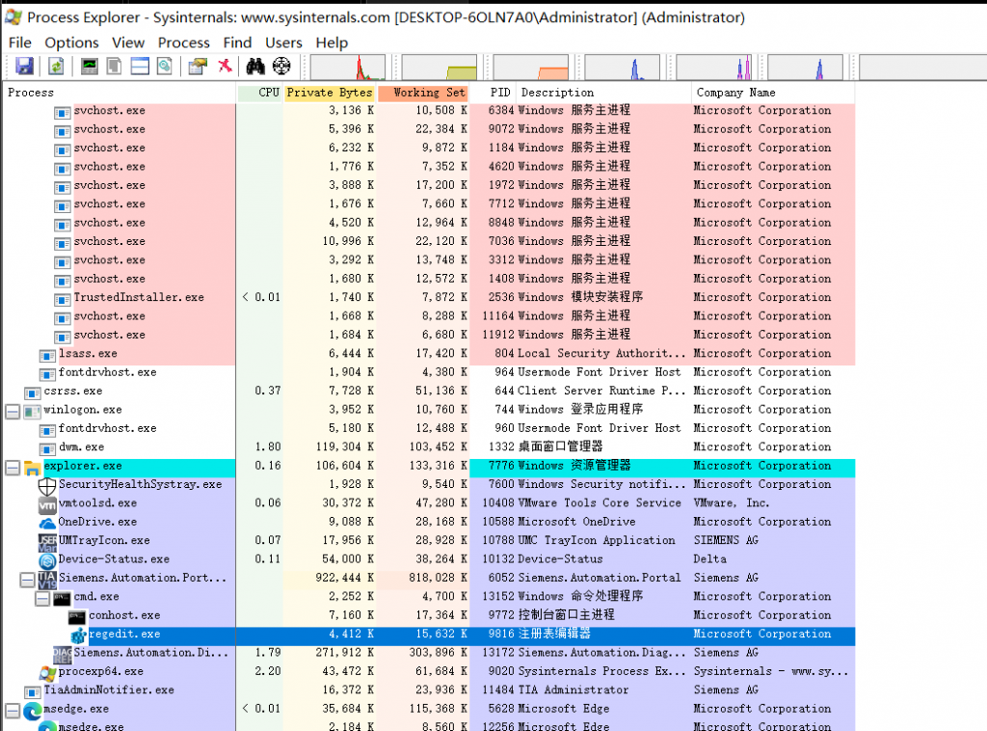Select svchost.exe row with PID 6384
987x731 pixels.
429,110
